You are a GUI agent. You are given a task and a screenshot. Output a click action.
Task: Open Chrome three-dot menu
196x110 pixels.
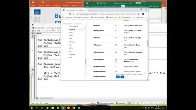click(x=146, y=14)
